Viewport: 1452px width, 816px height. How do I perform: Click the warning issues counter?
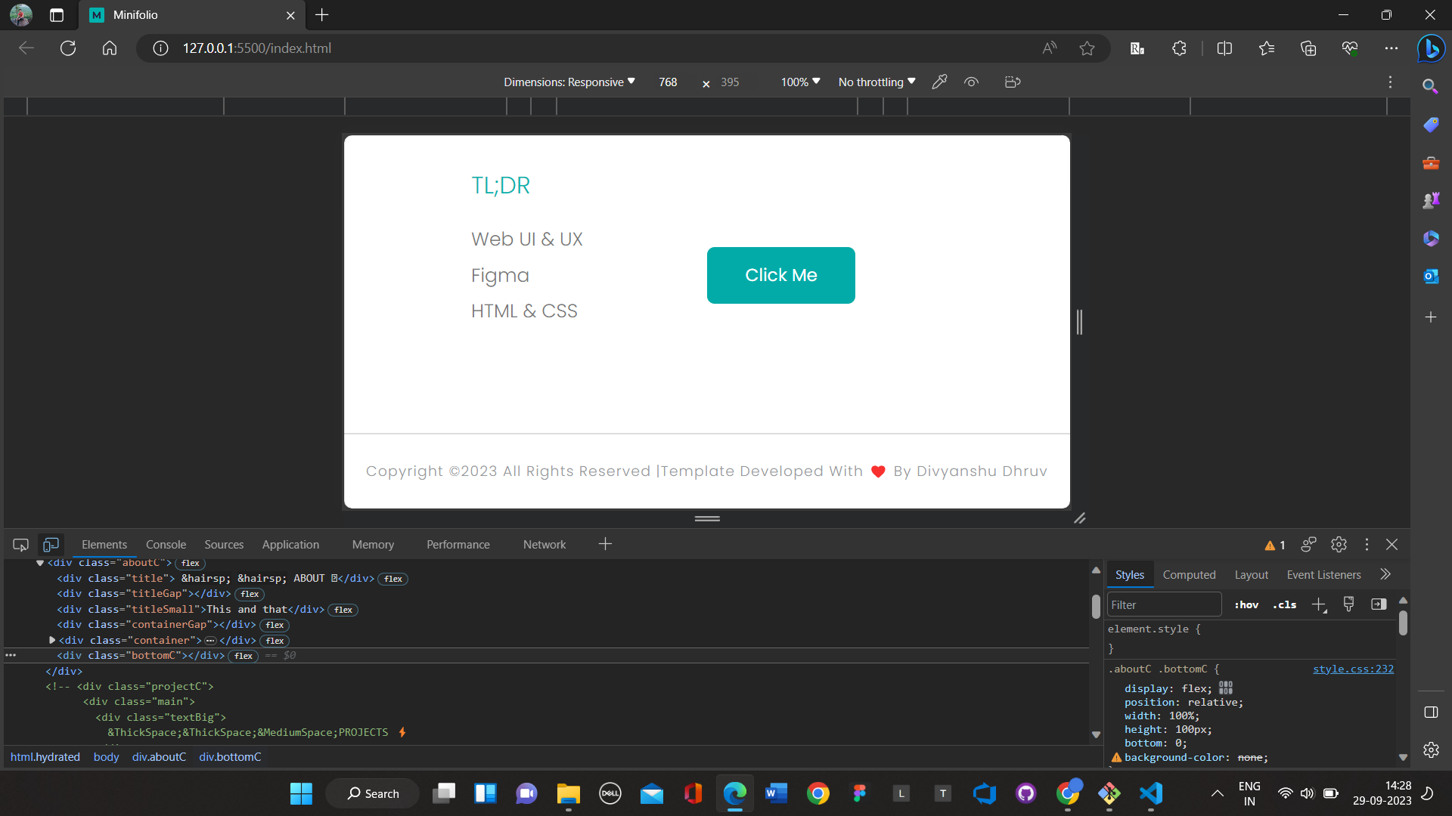pyautogui.click(x=1275, y=545)
